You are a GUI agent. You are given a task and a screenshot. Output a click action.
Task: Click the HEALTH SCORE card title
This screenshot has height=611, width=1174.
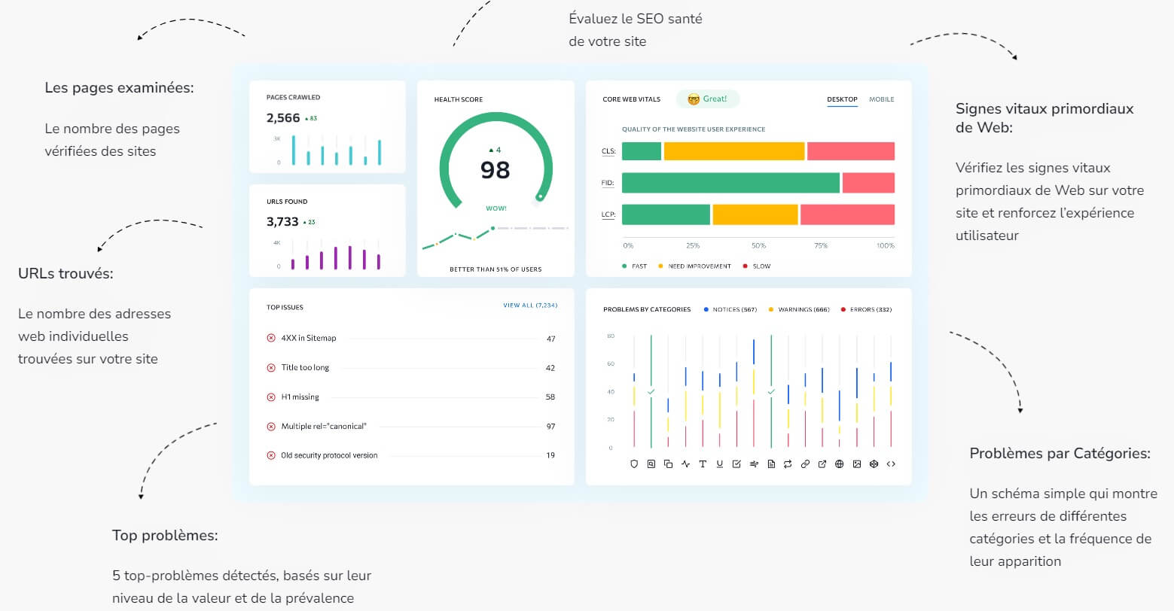coord(459,99)
